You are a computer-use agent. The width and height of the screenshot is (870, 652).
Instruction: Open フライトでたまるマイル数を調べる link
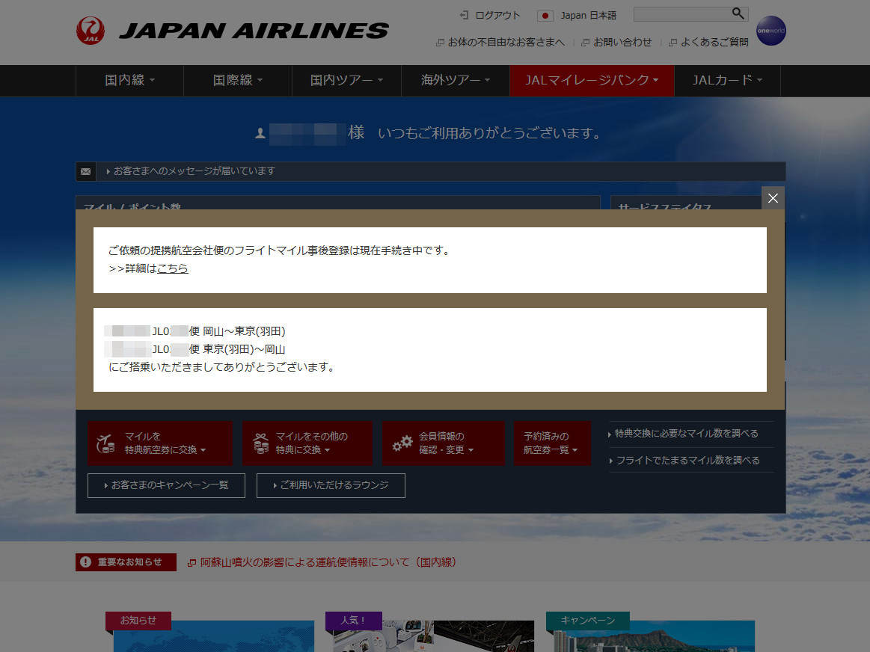pos(688,460)
